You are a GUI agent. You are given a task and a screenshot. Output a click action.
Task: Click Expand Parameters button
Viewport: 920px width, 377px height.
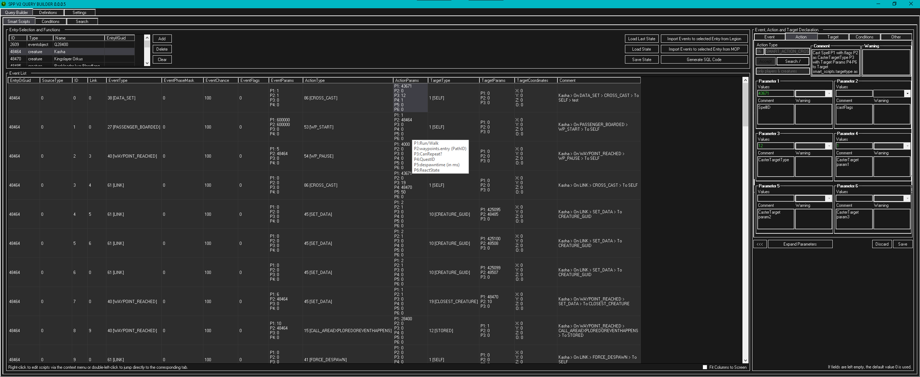[800, 244]
